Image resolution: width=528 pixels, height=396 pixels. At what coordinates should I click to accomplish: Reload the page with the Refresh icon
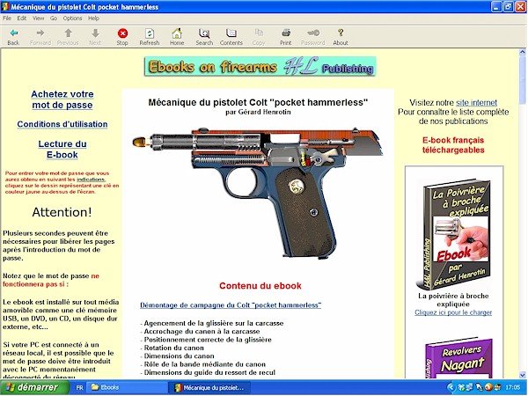(150, 33)
